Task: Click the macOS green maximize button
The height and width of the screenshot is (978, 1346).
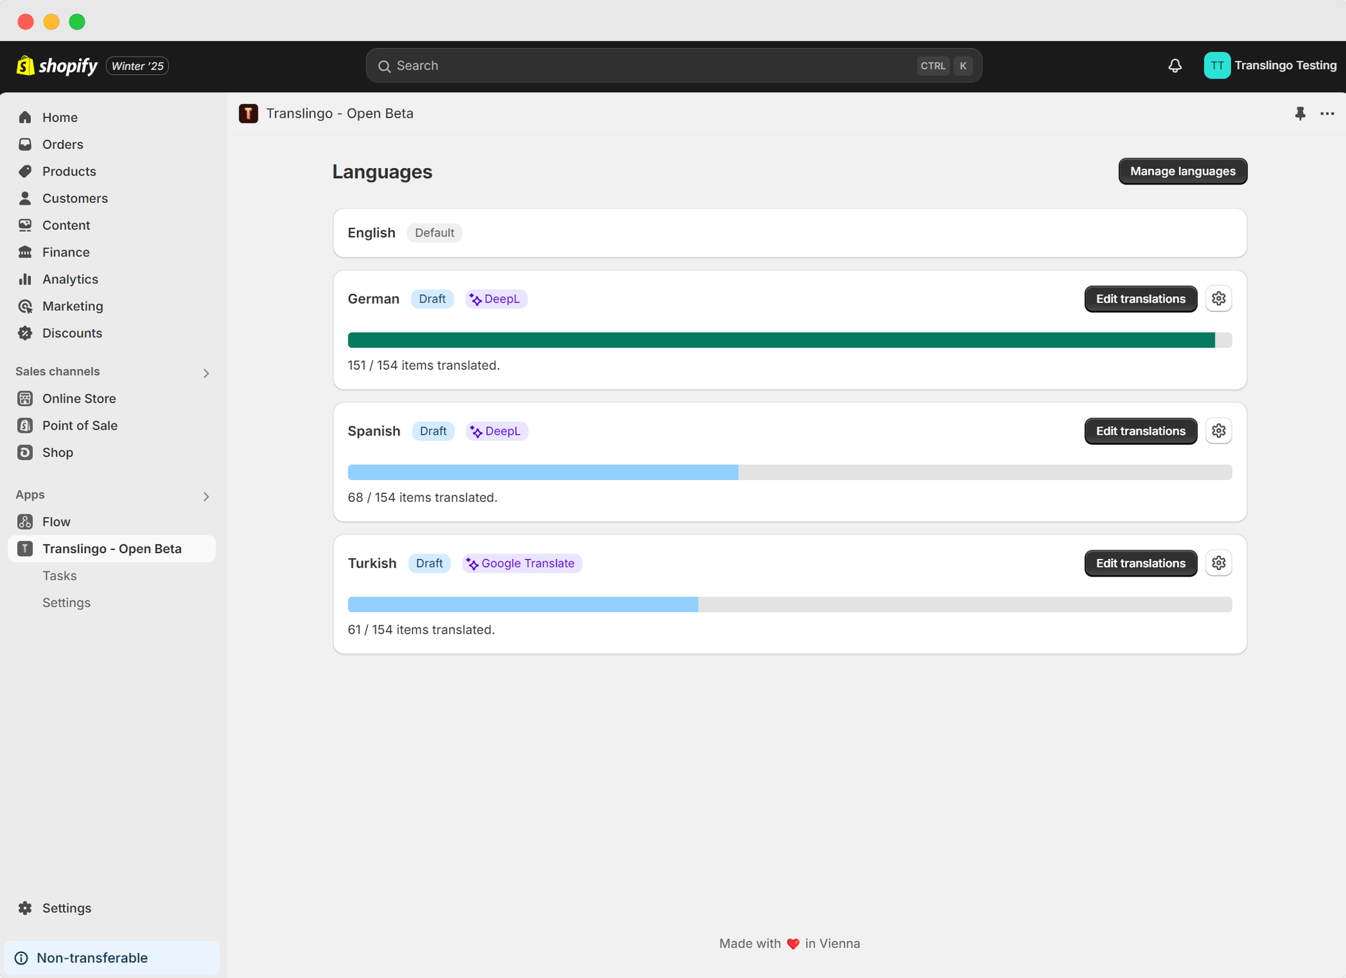Action: (x=77, y=22)
